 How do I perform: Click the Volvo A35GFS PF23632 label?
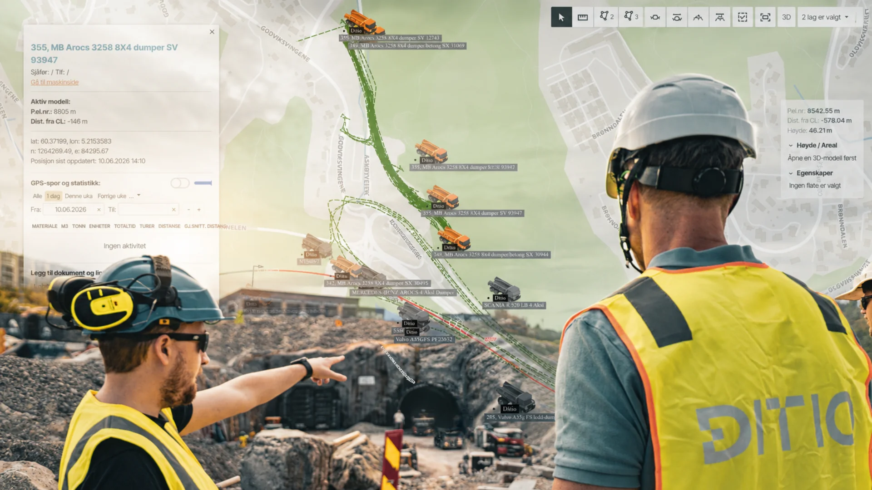[424, 339]
